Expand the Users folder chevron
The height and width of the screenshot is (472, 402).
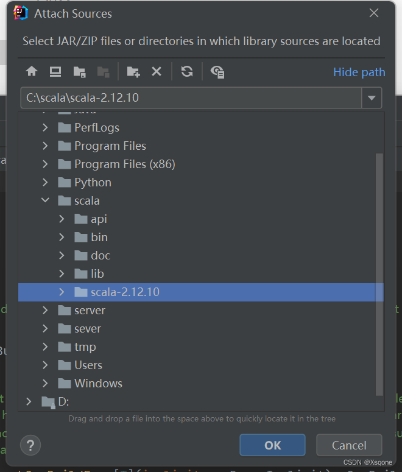click(x=45, y=365)
